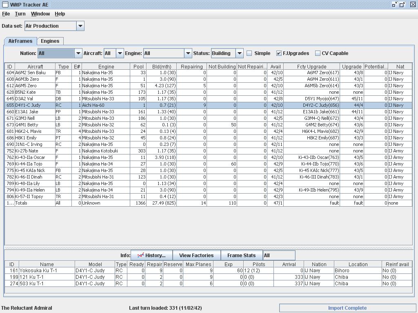
Task: Click the Import Complete progress bar
Action: point(347,308)
